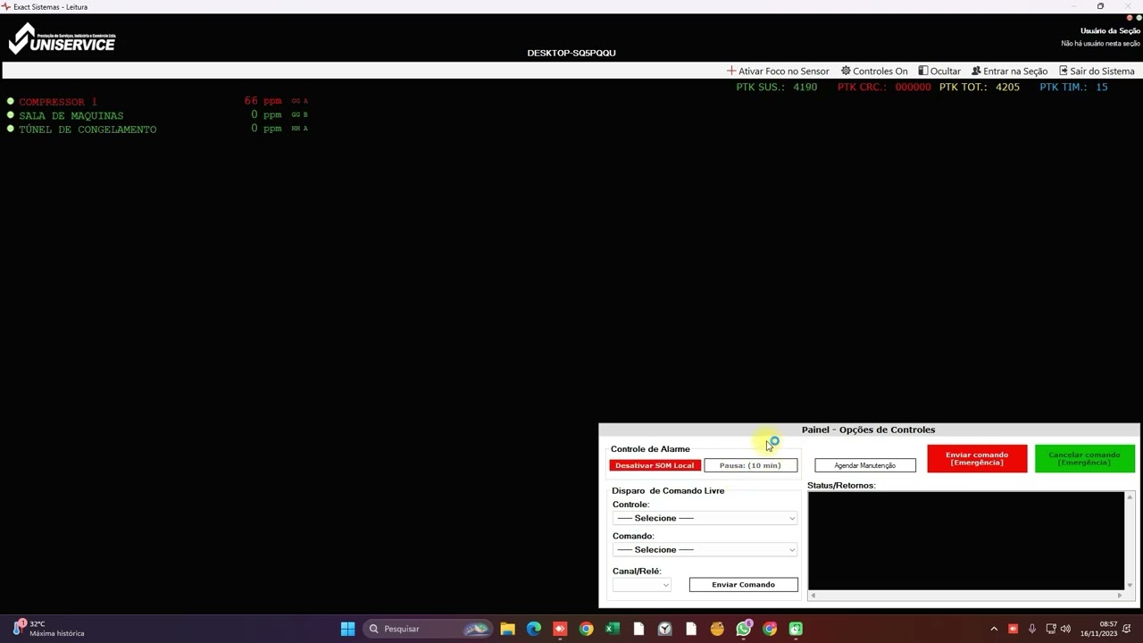
Task: Open Excel from the taskbar
Action: (x=613, y=629)
